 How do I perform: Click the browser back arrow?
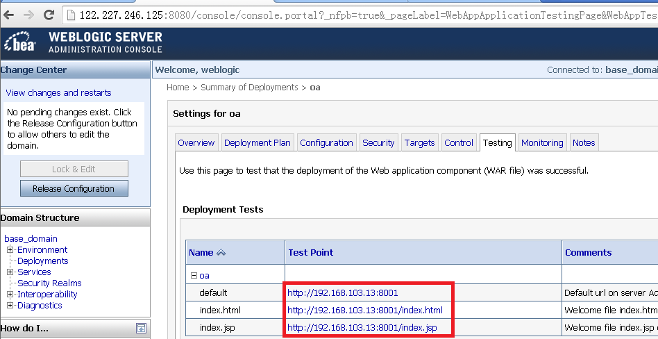[x=8, y=15]
